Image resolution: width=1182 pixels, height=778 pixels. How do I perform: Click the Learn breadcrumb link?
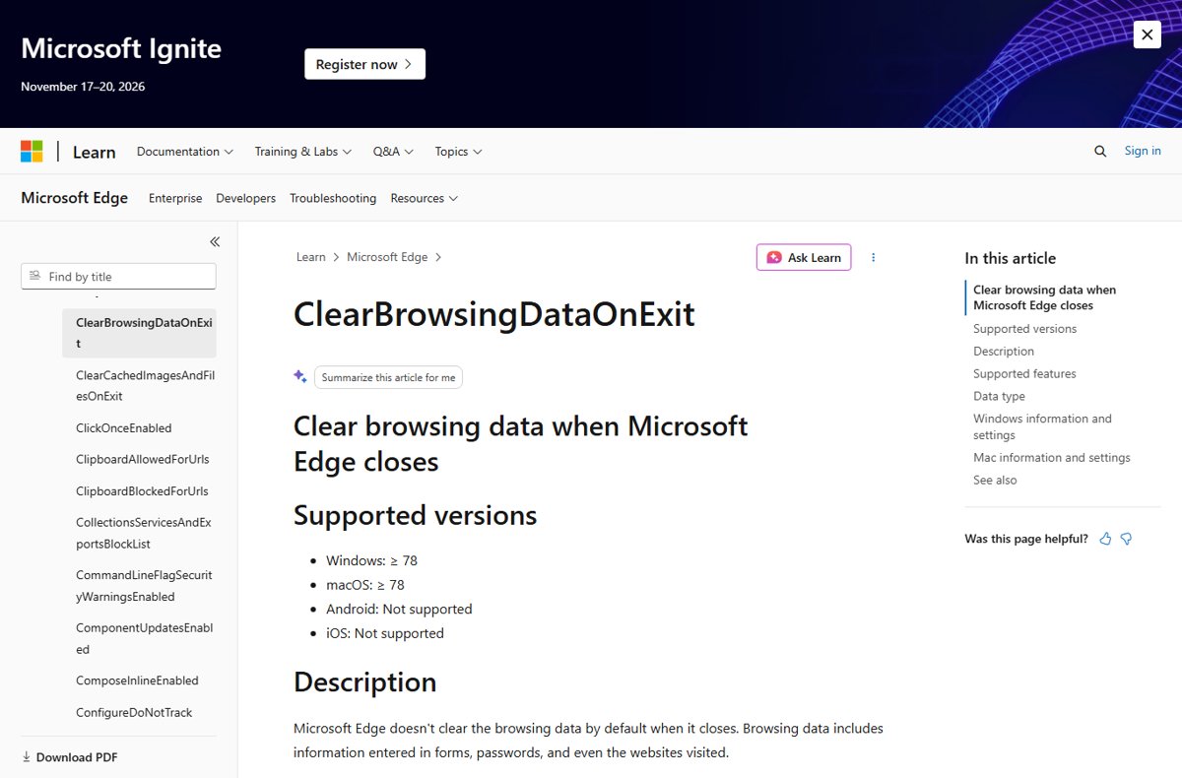(x=310, y=257)
